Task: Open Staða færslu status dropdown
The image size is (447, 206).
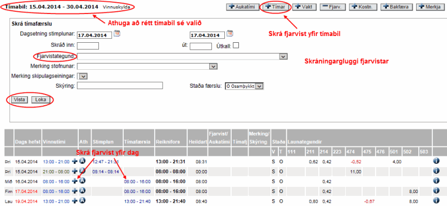Action: point(244,86)
